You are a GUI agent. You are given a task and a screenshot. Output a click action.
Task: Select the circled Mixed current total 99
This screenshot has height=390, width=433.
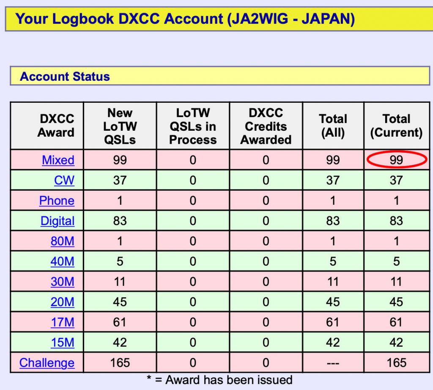click(397, 160)
